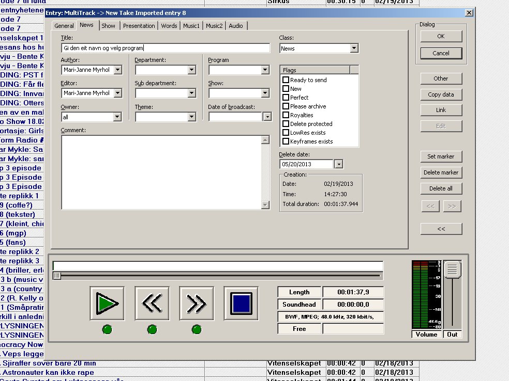509x381 pixels.
Task: Click the Copy data button
Action: (441, 94)
